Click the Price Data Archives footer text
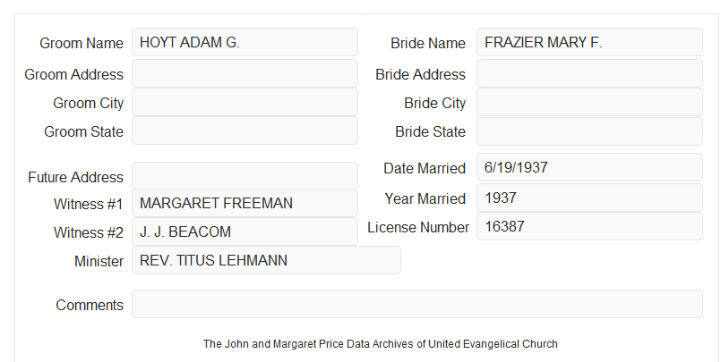The width and height of the screenshot is (721, 362). [x=381, y=343]
